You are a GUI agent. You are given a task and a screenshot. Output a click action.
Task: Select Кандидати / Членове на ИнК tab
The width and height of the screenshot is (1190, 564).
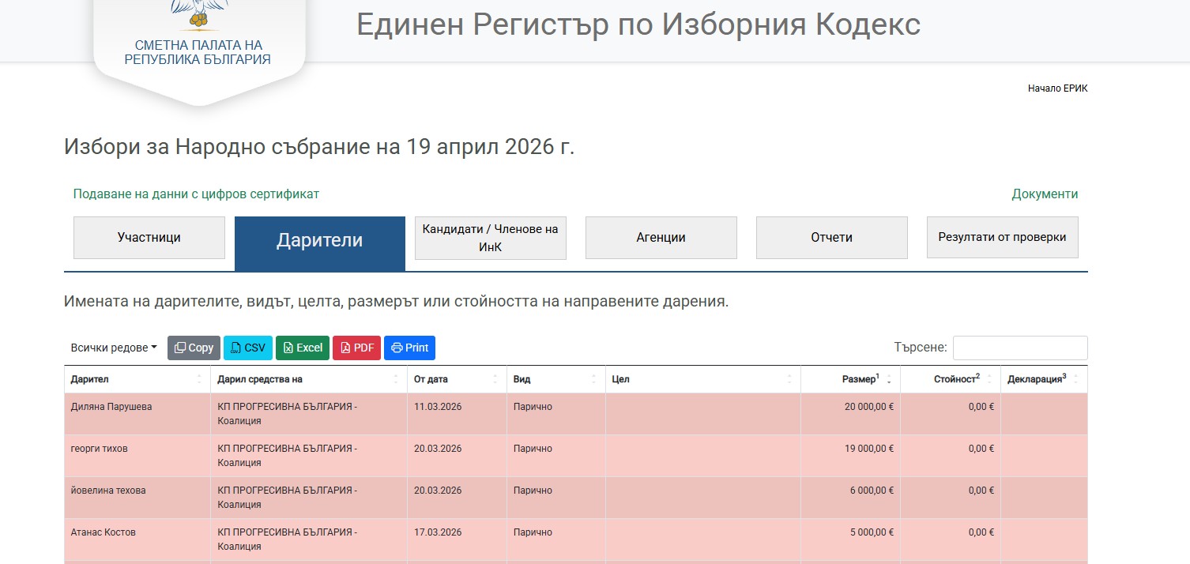tap(490, 238)
